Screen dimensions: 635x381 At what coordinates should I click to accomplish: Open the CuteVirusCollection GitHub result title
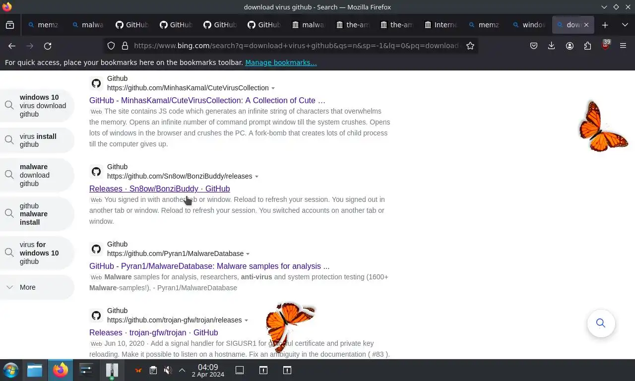point(207,100)
